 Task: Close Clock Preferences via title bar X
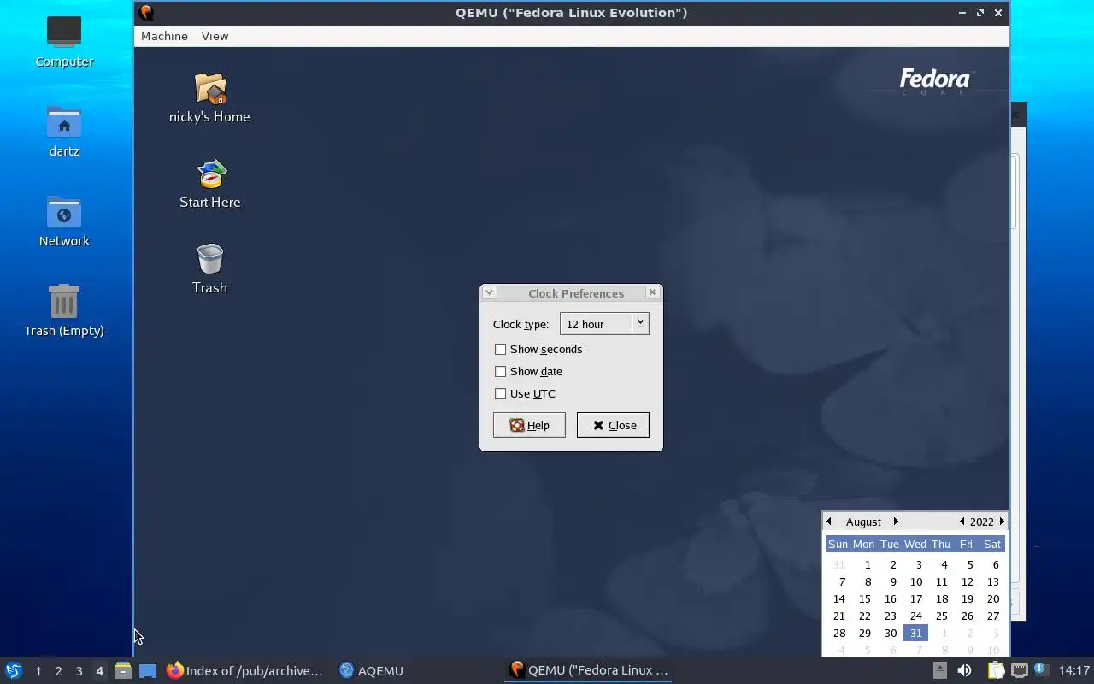[652, 292]
